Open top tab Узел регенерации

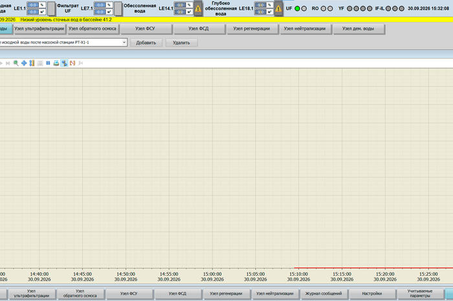[x=252, y=29]
